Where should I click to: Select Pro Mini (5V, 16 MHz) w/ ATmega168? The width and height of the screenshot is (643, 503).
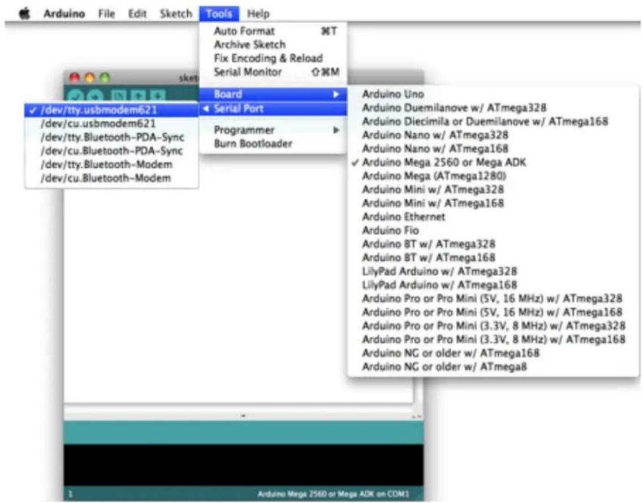[493, 312]
